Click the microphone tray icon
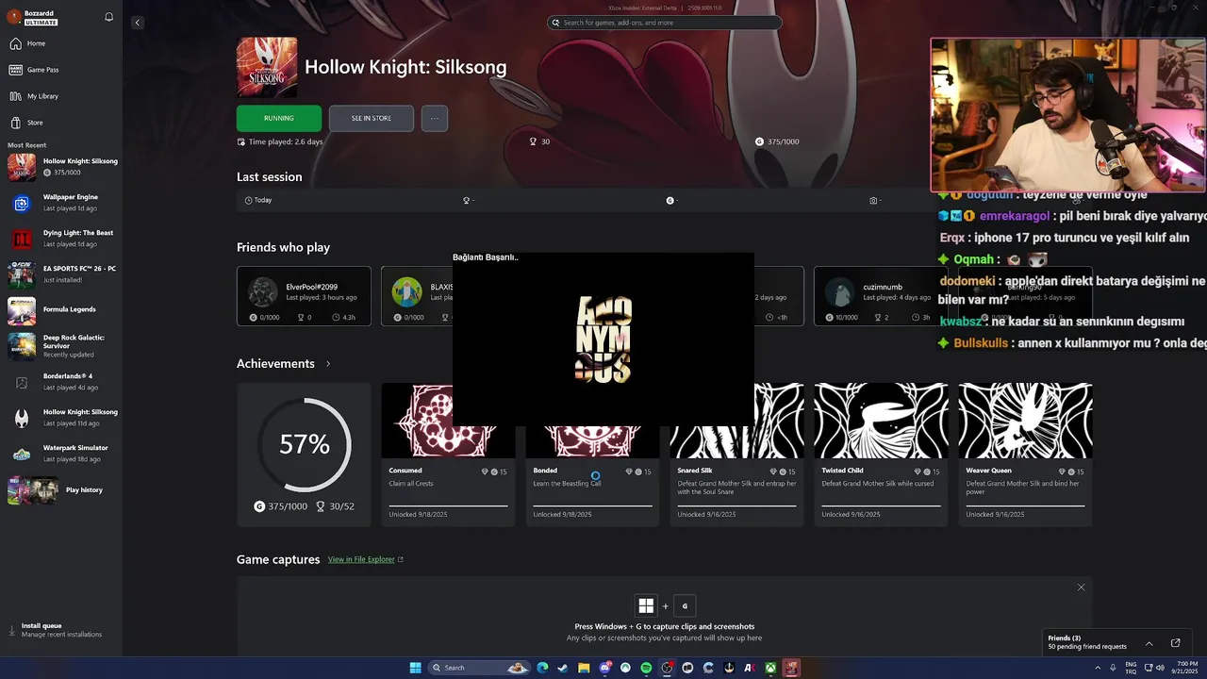The width and height of the screenshot is (1207, 679). (1114, 668)
